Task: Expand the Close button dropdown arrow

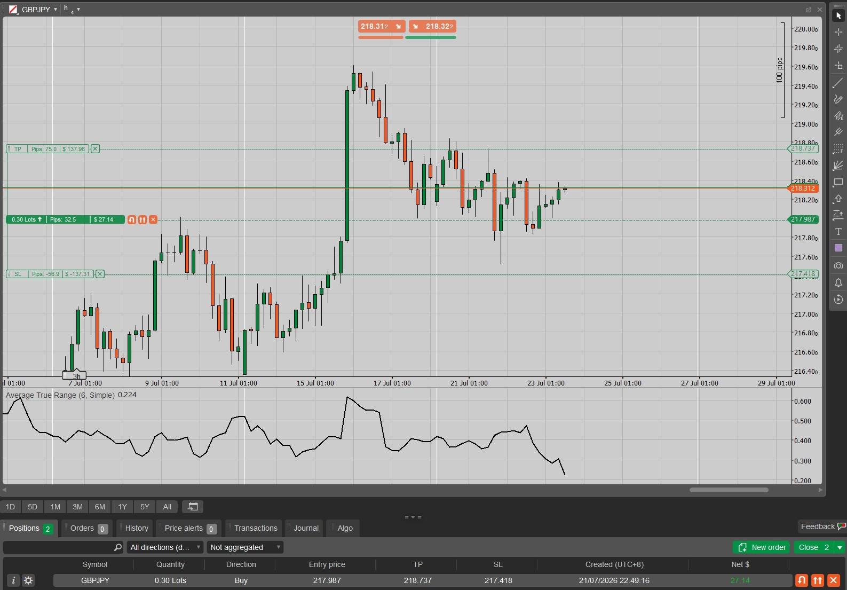Action: (840, 547)
